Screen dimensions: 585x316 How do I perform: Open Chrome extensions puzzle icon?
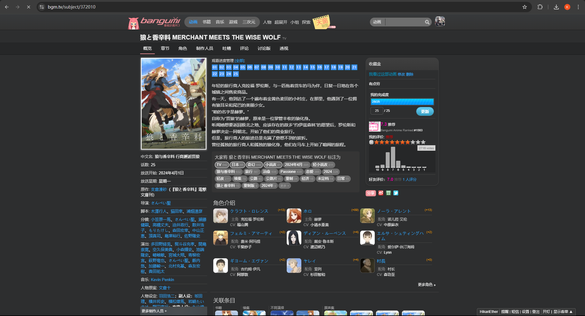point(540,7)
